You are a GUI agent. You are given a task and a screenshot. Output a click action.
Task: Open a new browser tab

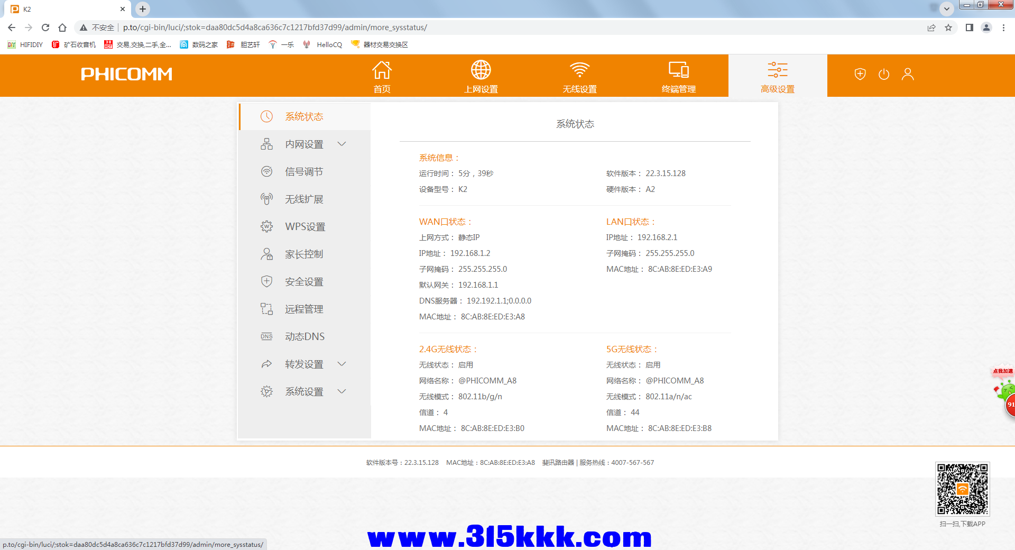[143, 9]
